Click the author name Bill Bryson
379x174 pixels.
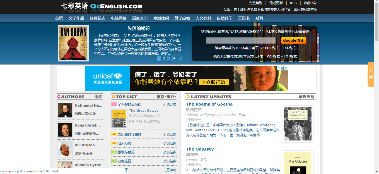pos(85,145)
